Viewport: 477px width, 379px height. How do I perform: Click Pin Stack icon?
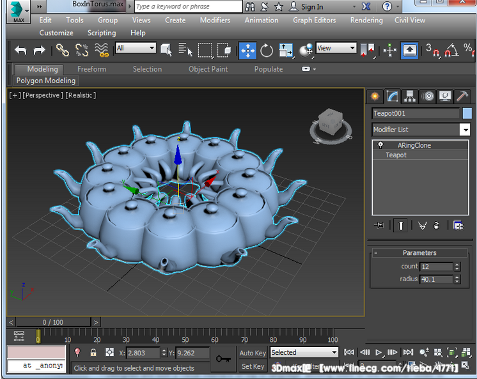click(x=379, y=226)
